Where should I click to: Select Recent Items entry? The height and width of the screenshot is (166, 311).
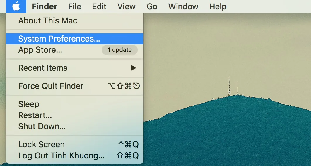coord(75,68)
